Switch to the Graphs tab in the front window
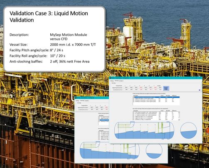 (x=121, y=81)
